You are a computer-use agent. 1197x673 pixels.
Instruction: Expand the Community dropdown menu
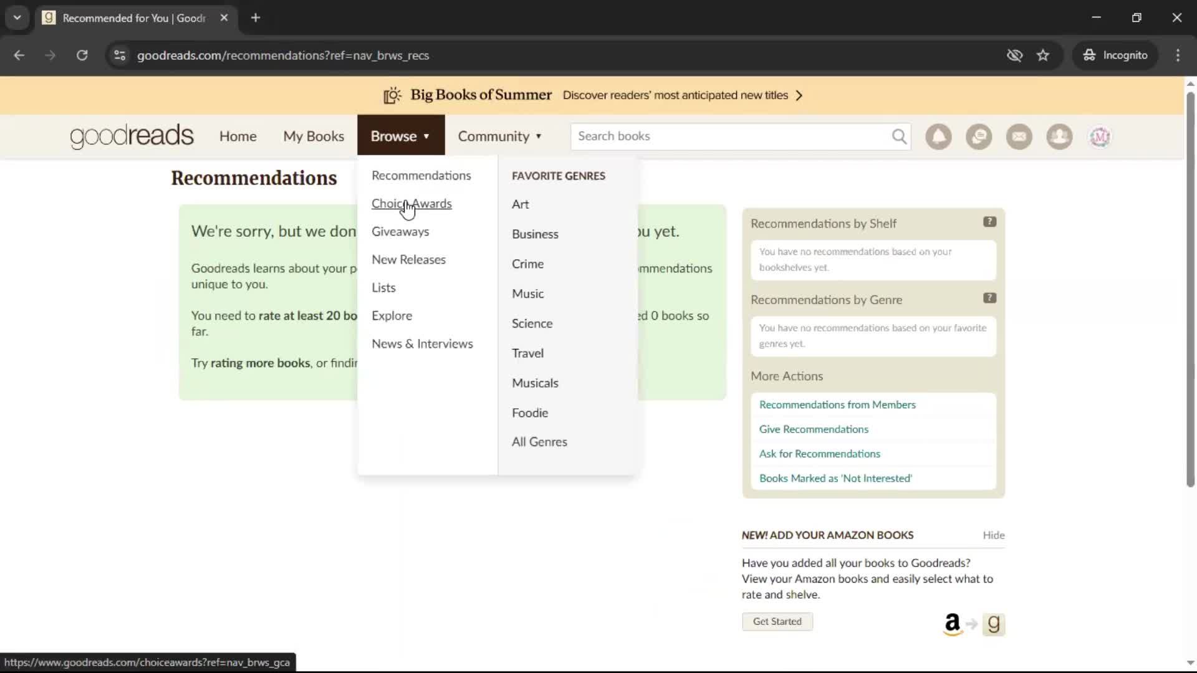[499, 136]
